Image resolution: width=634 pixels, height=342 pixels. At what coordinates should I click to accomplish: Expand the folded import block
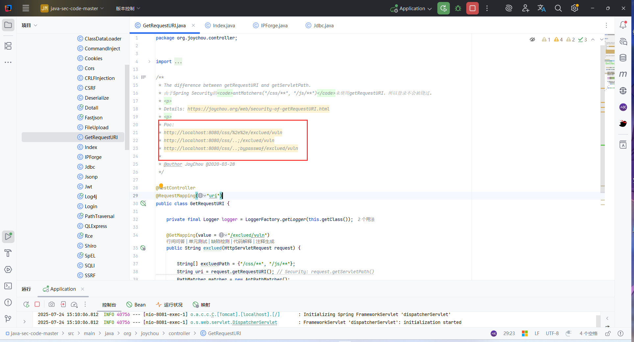[149, 61]
